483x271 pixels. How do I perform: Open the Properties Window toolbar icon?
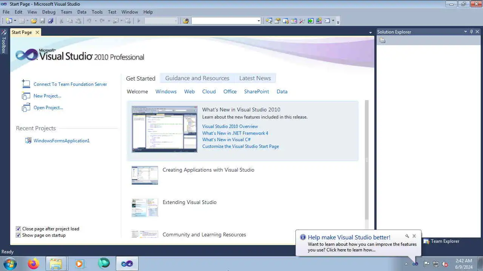[x=277, y=21]
